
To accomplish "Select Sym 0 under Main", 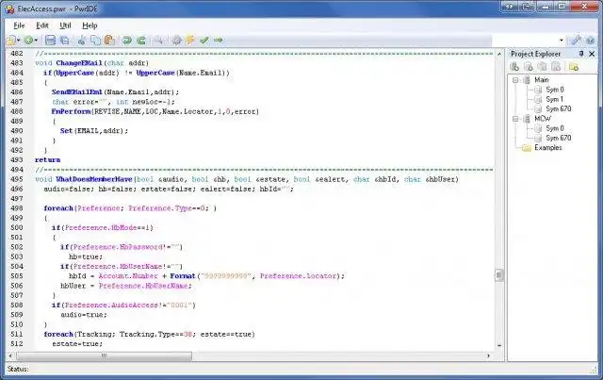I will pos(555,90).
